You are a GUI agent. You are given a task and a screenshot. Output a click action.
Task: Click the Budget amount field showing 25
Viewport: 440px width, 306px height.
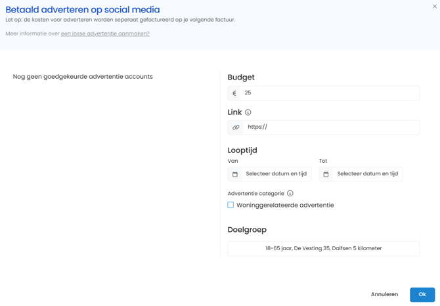[x=330, y=93]
